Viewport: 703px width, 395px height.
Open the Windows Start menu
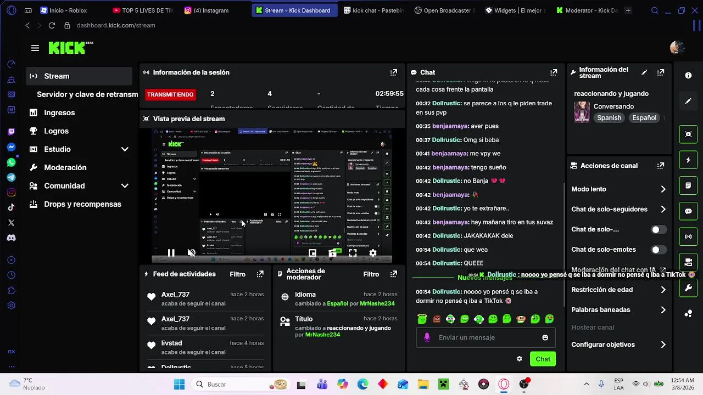(179, 384)
